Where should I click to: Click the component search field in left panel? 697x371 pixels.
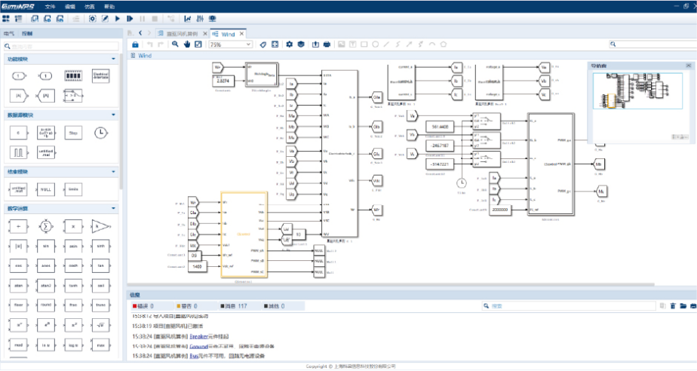[x=60, y=46]
